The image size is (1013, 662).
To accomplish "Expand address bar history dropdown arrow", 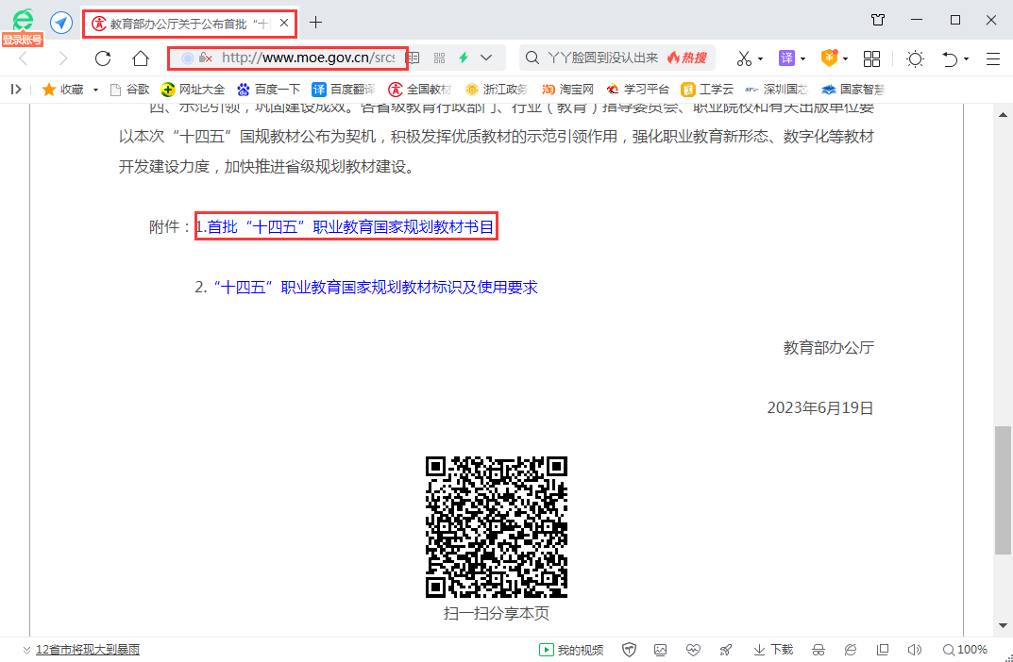I will point(486,58).
